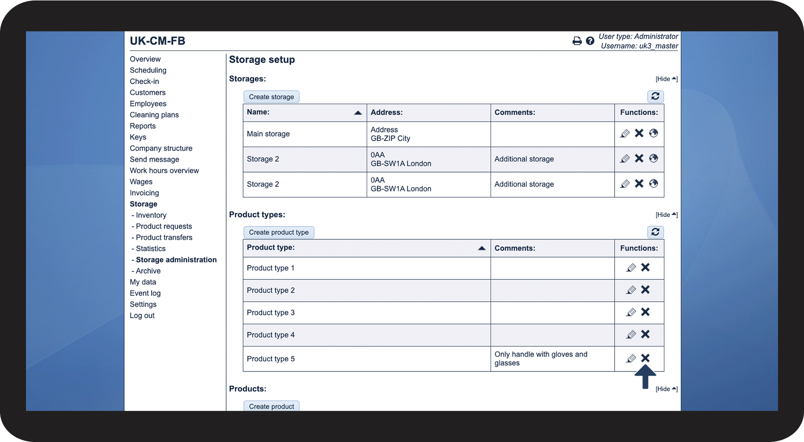Edit Product type 4 with pencil
This screenshot has height=442, width=804.
[x=631, y=335]
